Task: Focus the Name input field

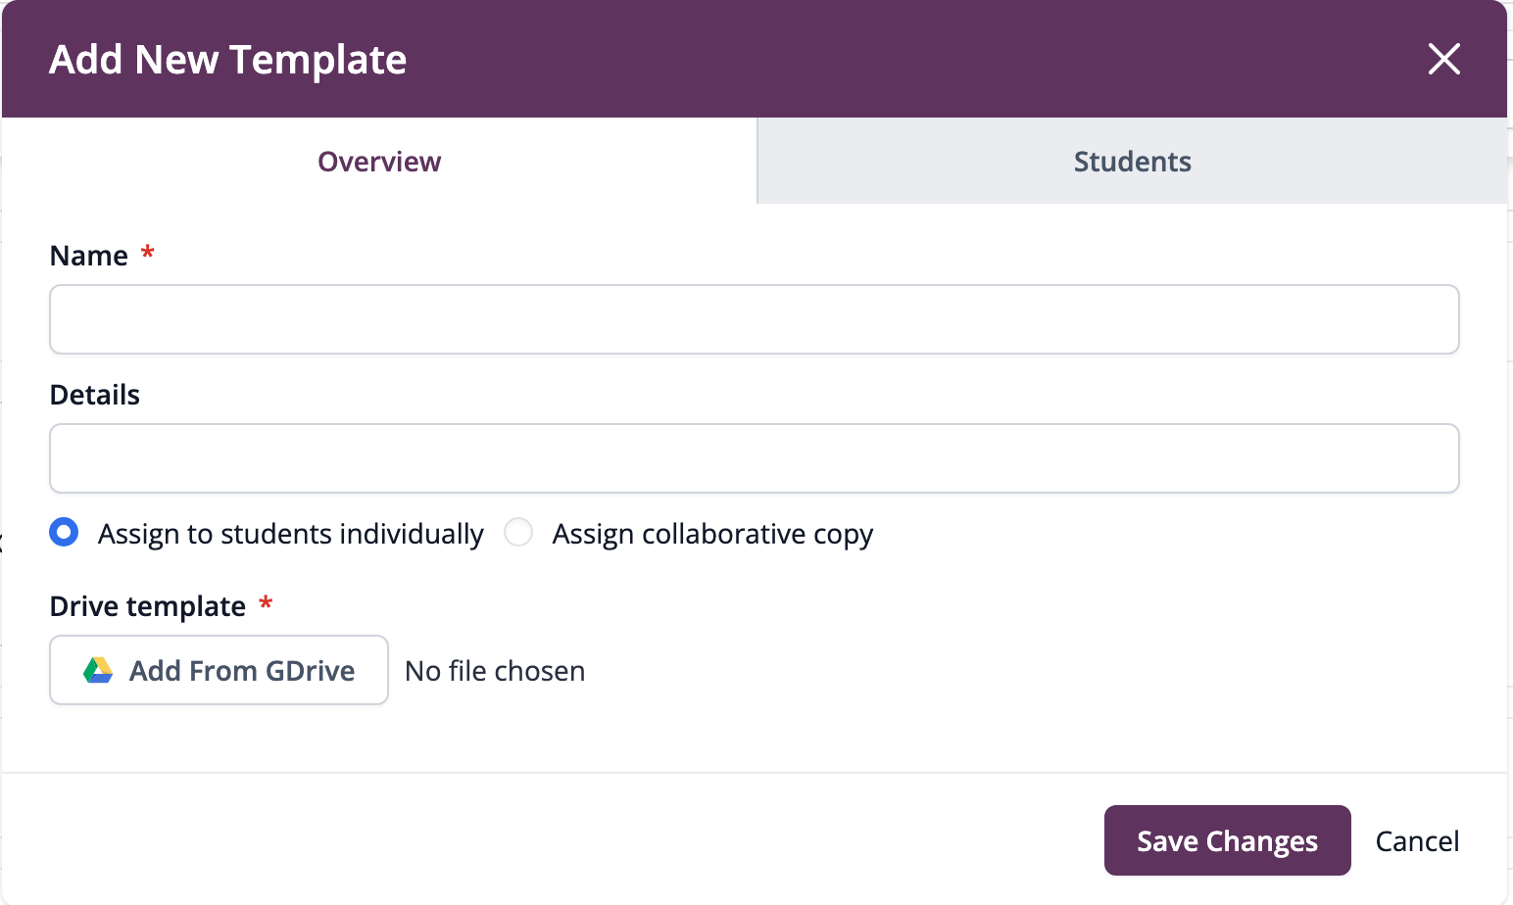Action: pyautogui.click(x=755, y=319)
